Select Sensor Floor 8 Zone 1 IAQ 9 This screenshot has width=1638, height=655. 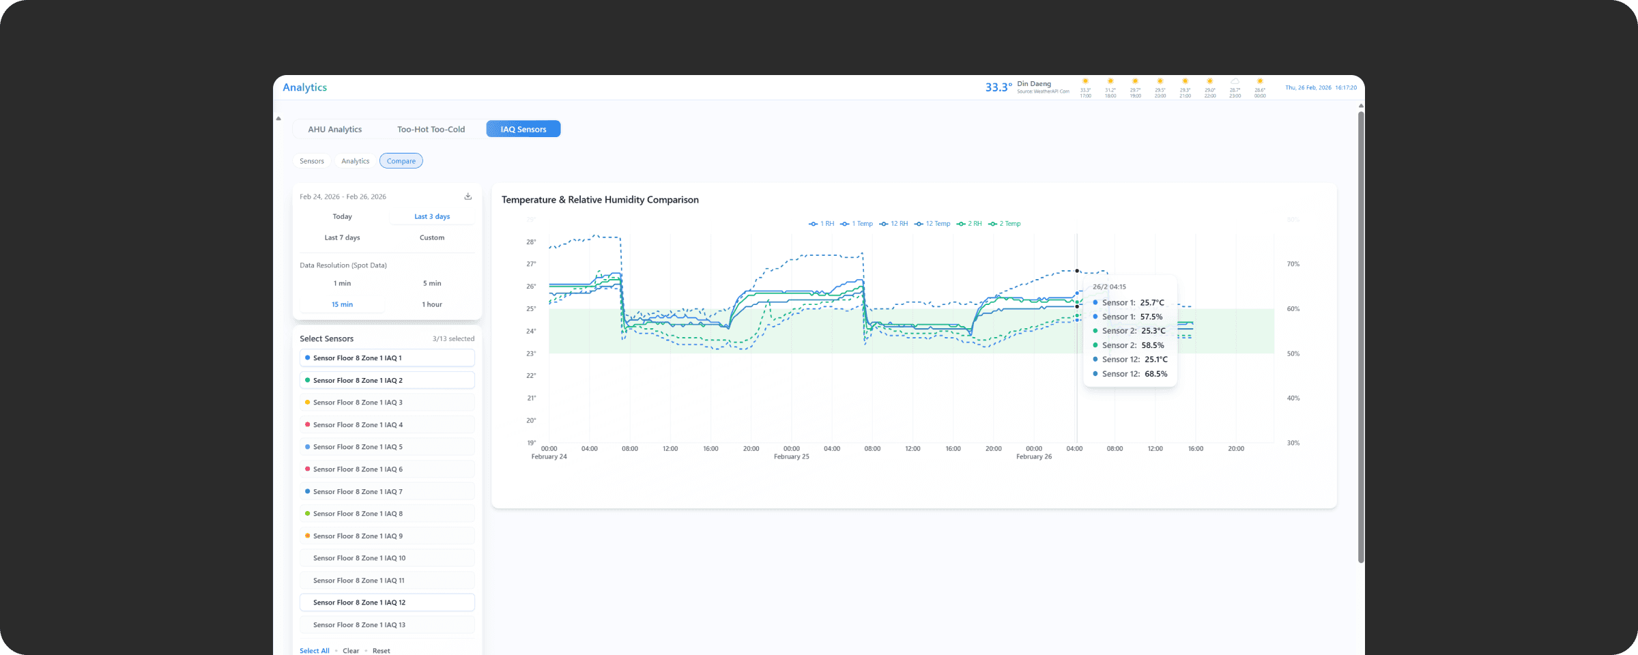pyautogui.click(x=387, y=536)
